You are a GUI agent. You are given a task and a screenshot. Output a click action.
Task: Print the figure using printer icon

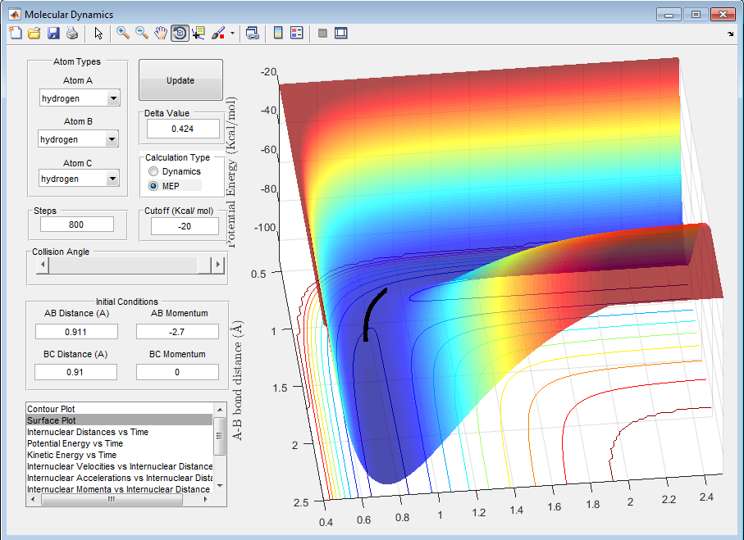[72, 34]
